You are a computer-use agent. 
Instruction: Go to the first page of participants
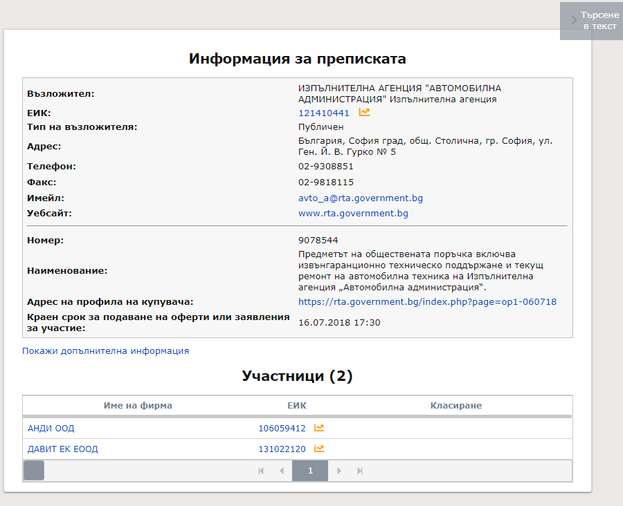click(x=261, y=471)
